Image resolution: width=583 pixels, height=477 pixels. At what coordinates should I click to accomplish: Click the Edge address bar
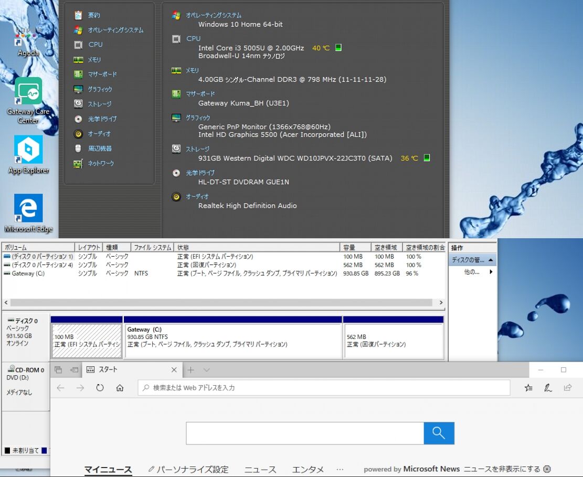point(324,388)
